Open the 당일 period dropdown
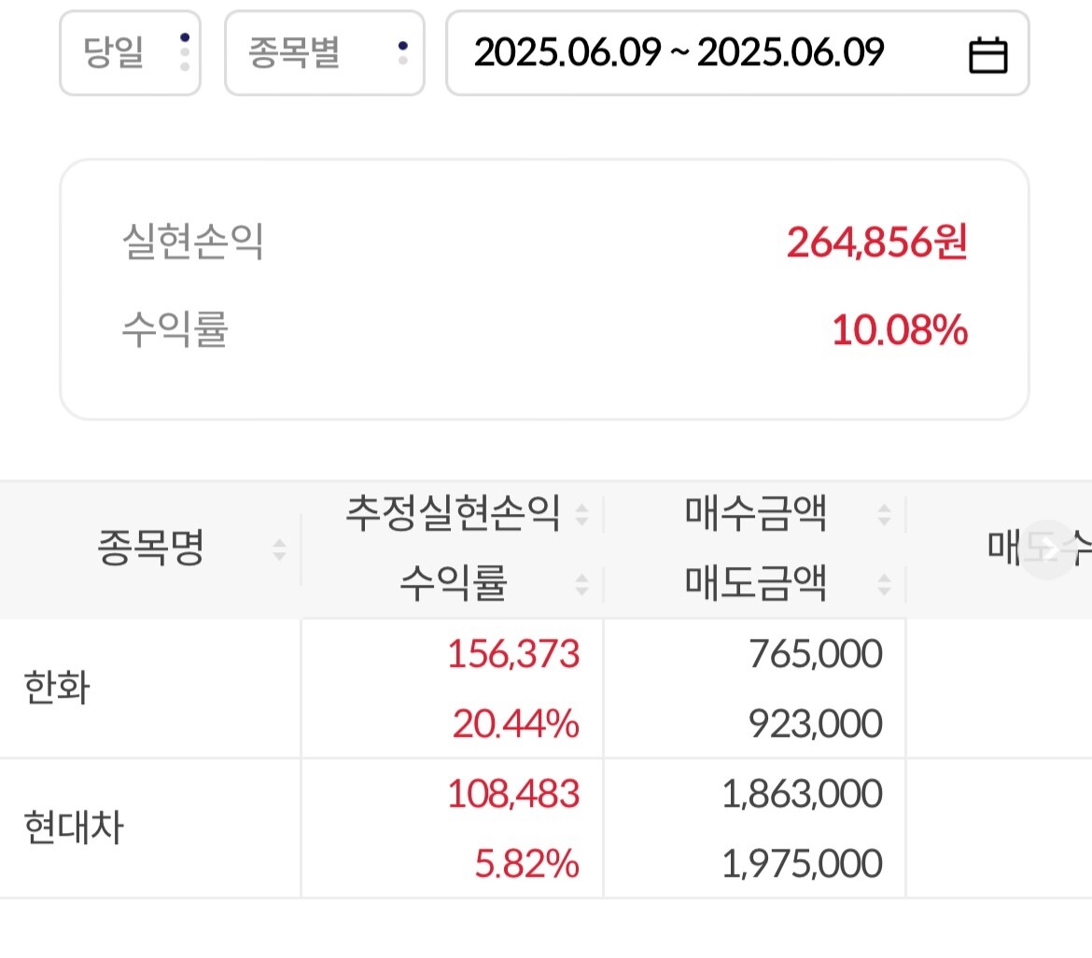Image resolution: width=1092 pixels, height=958 pixels. (130, 53)
